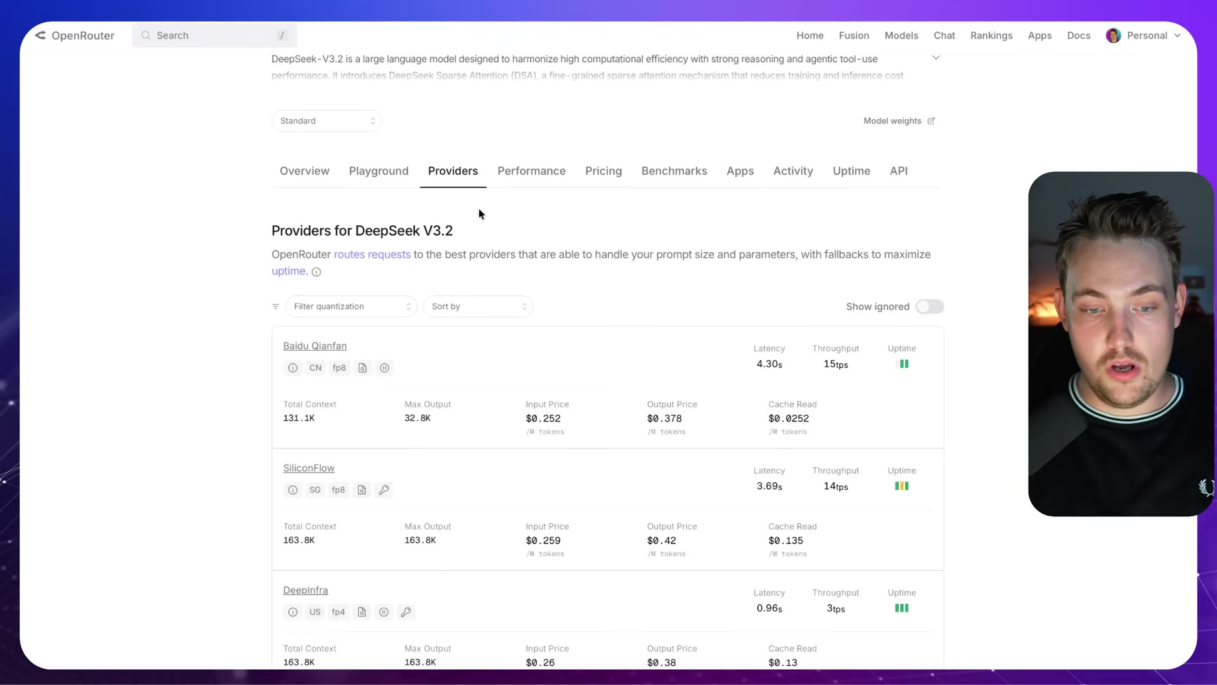
Task: Toggle the Show ignored switch
Action: (x=930, y=307)
